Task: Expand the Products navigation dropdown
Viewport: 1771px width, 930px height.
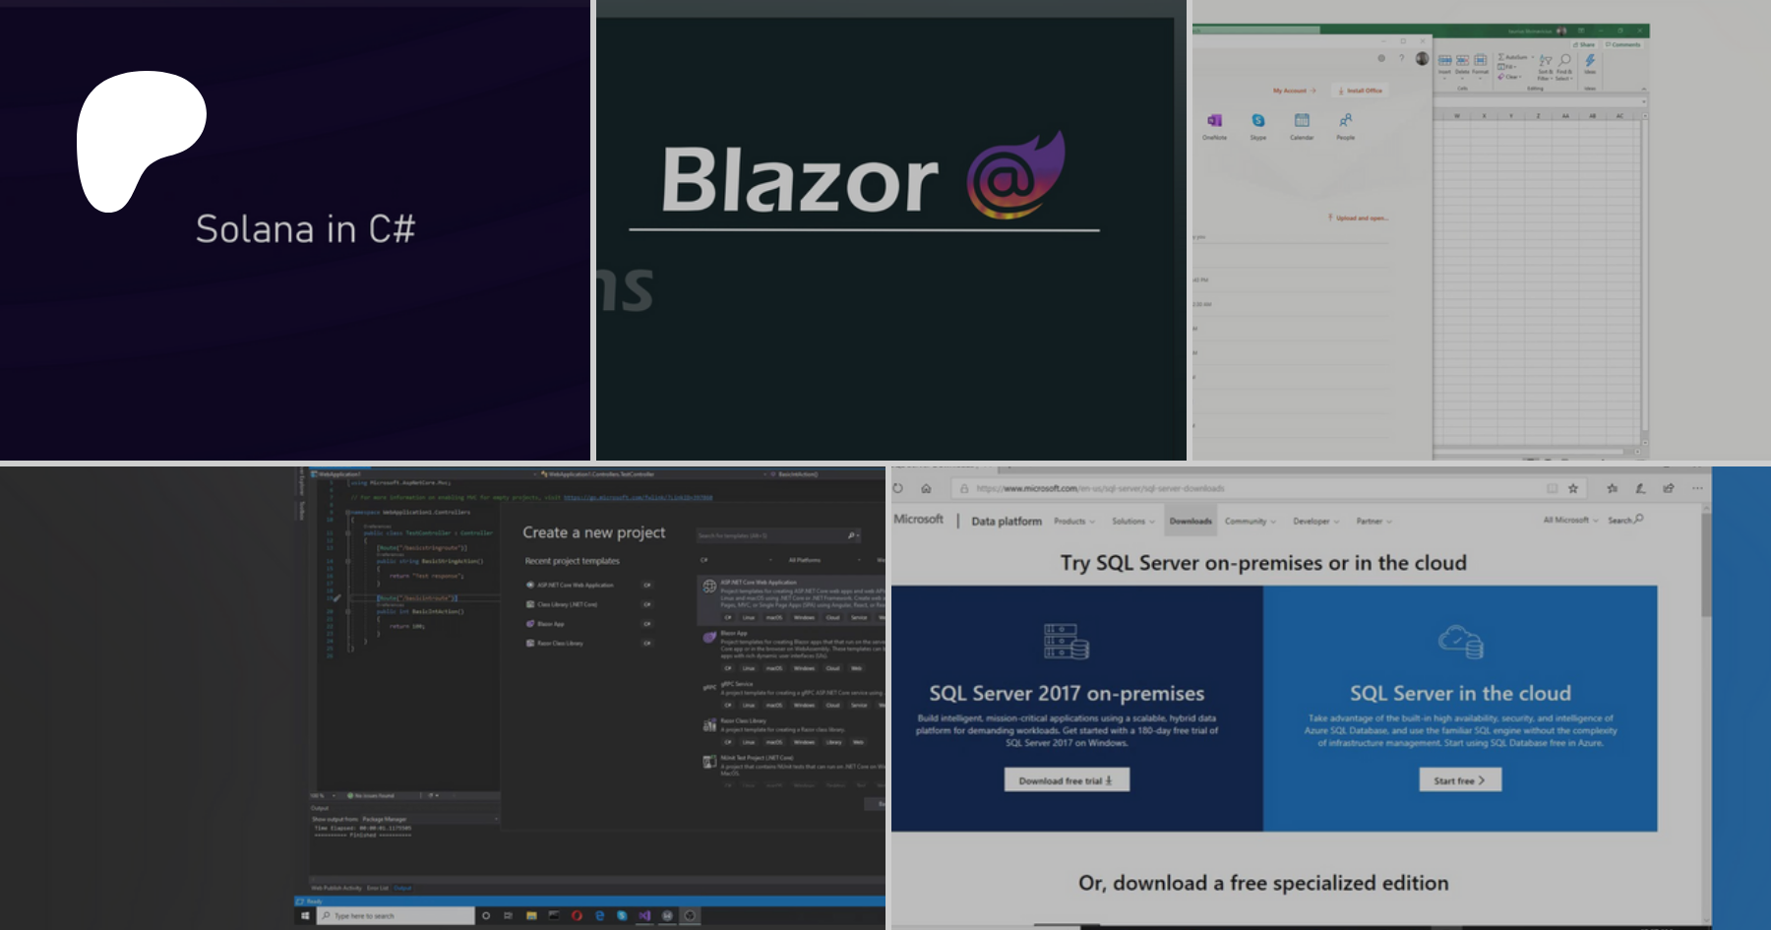Action: pos(1073,522)
